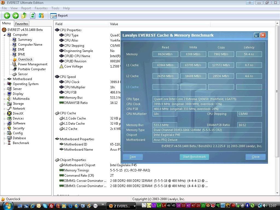Open the Tools menu

pos(55,8)
